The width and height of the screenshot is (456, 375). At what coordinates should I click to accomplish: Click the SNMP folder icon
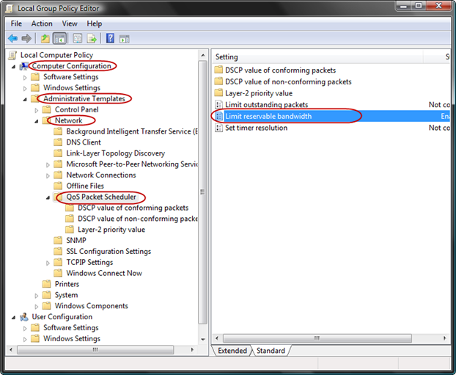click(58, 240)
